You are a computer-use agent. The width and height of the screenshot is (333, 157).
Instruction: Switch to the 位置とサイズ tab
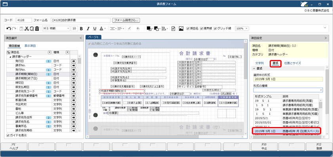tap(293, 63)
